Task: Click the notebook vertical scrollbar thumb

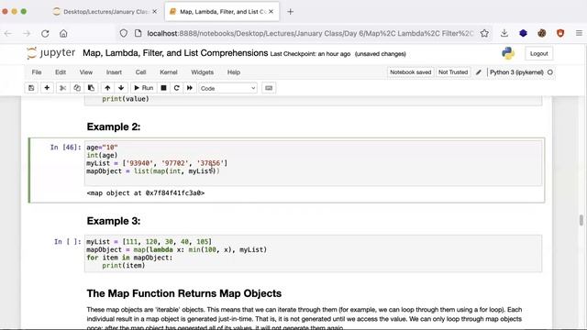Action: tap(581, 220)
